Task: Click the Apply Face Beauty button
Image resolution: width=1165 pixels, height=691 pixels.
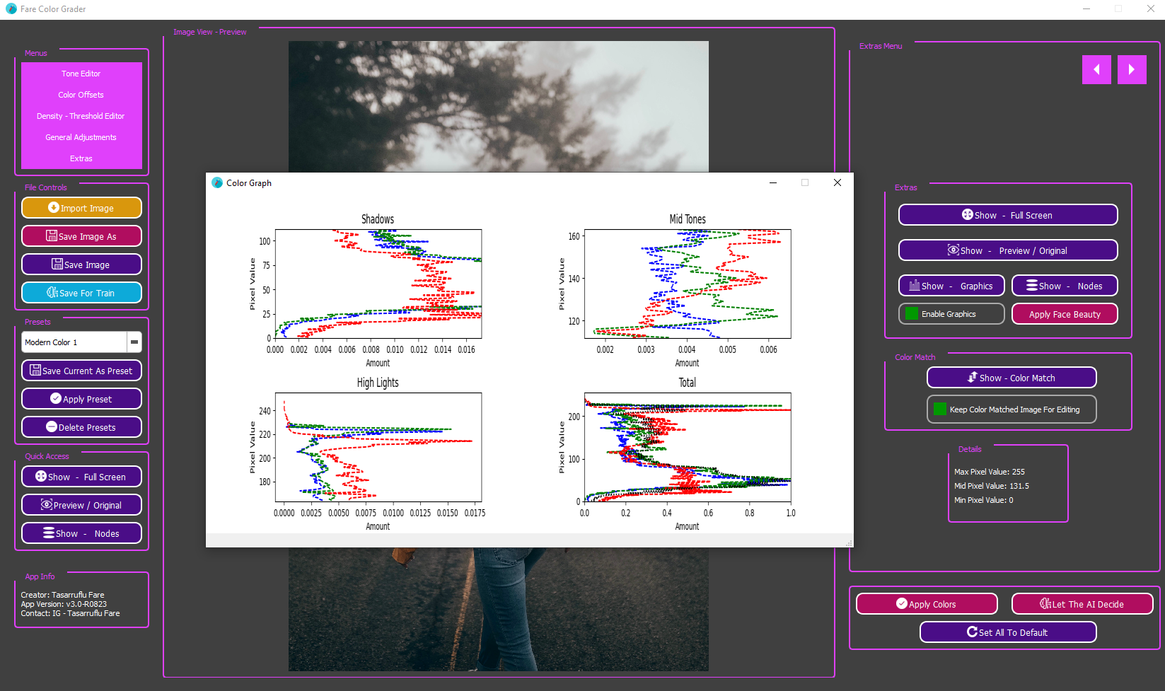Action: coord(1065,314)
